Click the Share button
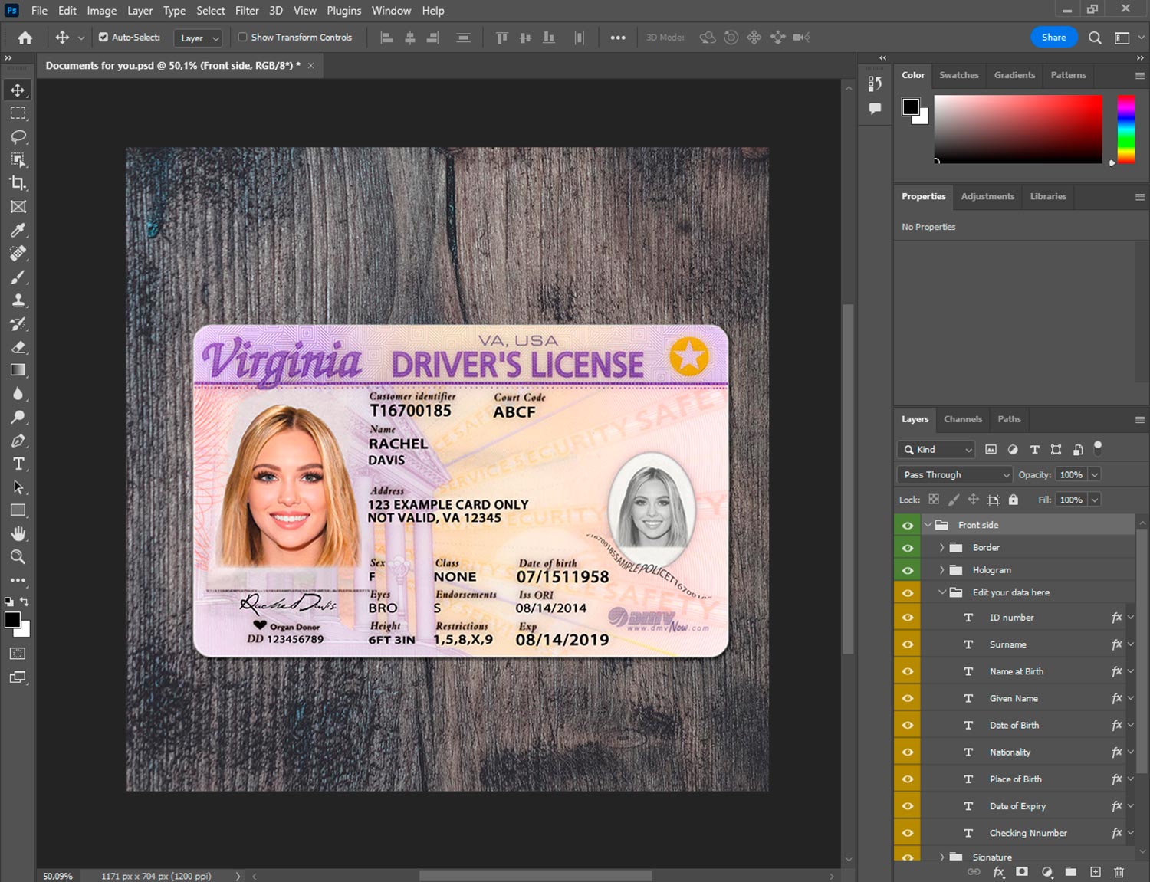This screenshot has height=882, width=1150. coord(1053,37)
